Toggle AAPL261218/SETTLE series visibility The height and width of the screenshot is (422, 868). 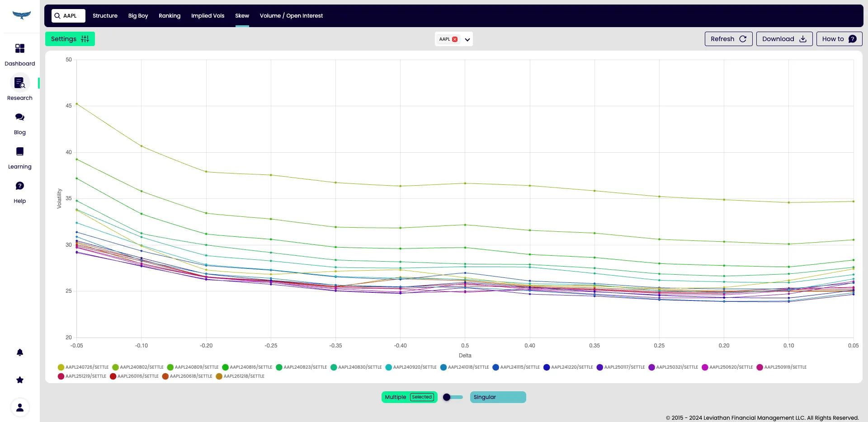click(240, 376)
